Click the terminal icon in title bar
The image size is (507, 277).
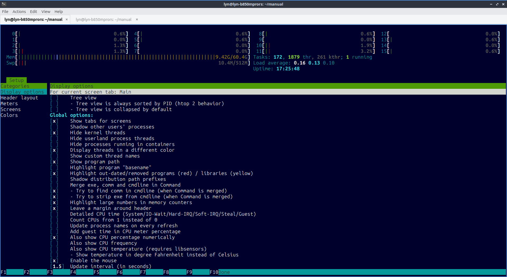[x=4, y=4]
